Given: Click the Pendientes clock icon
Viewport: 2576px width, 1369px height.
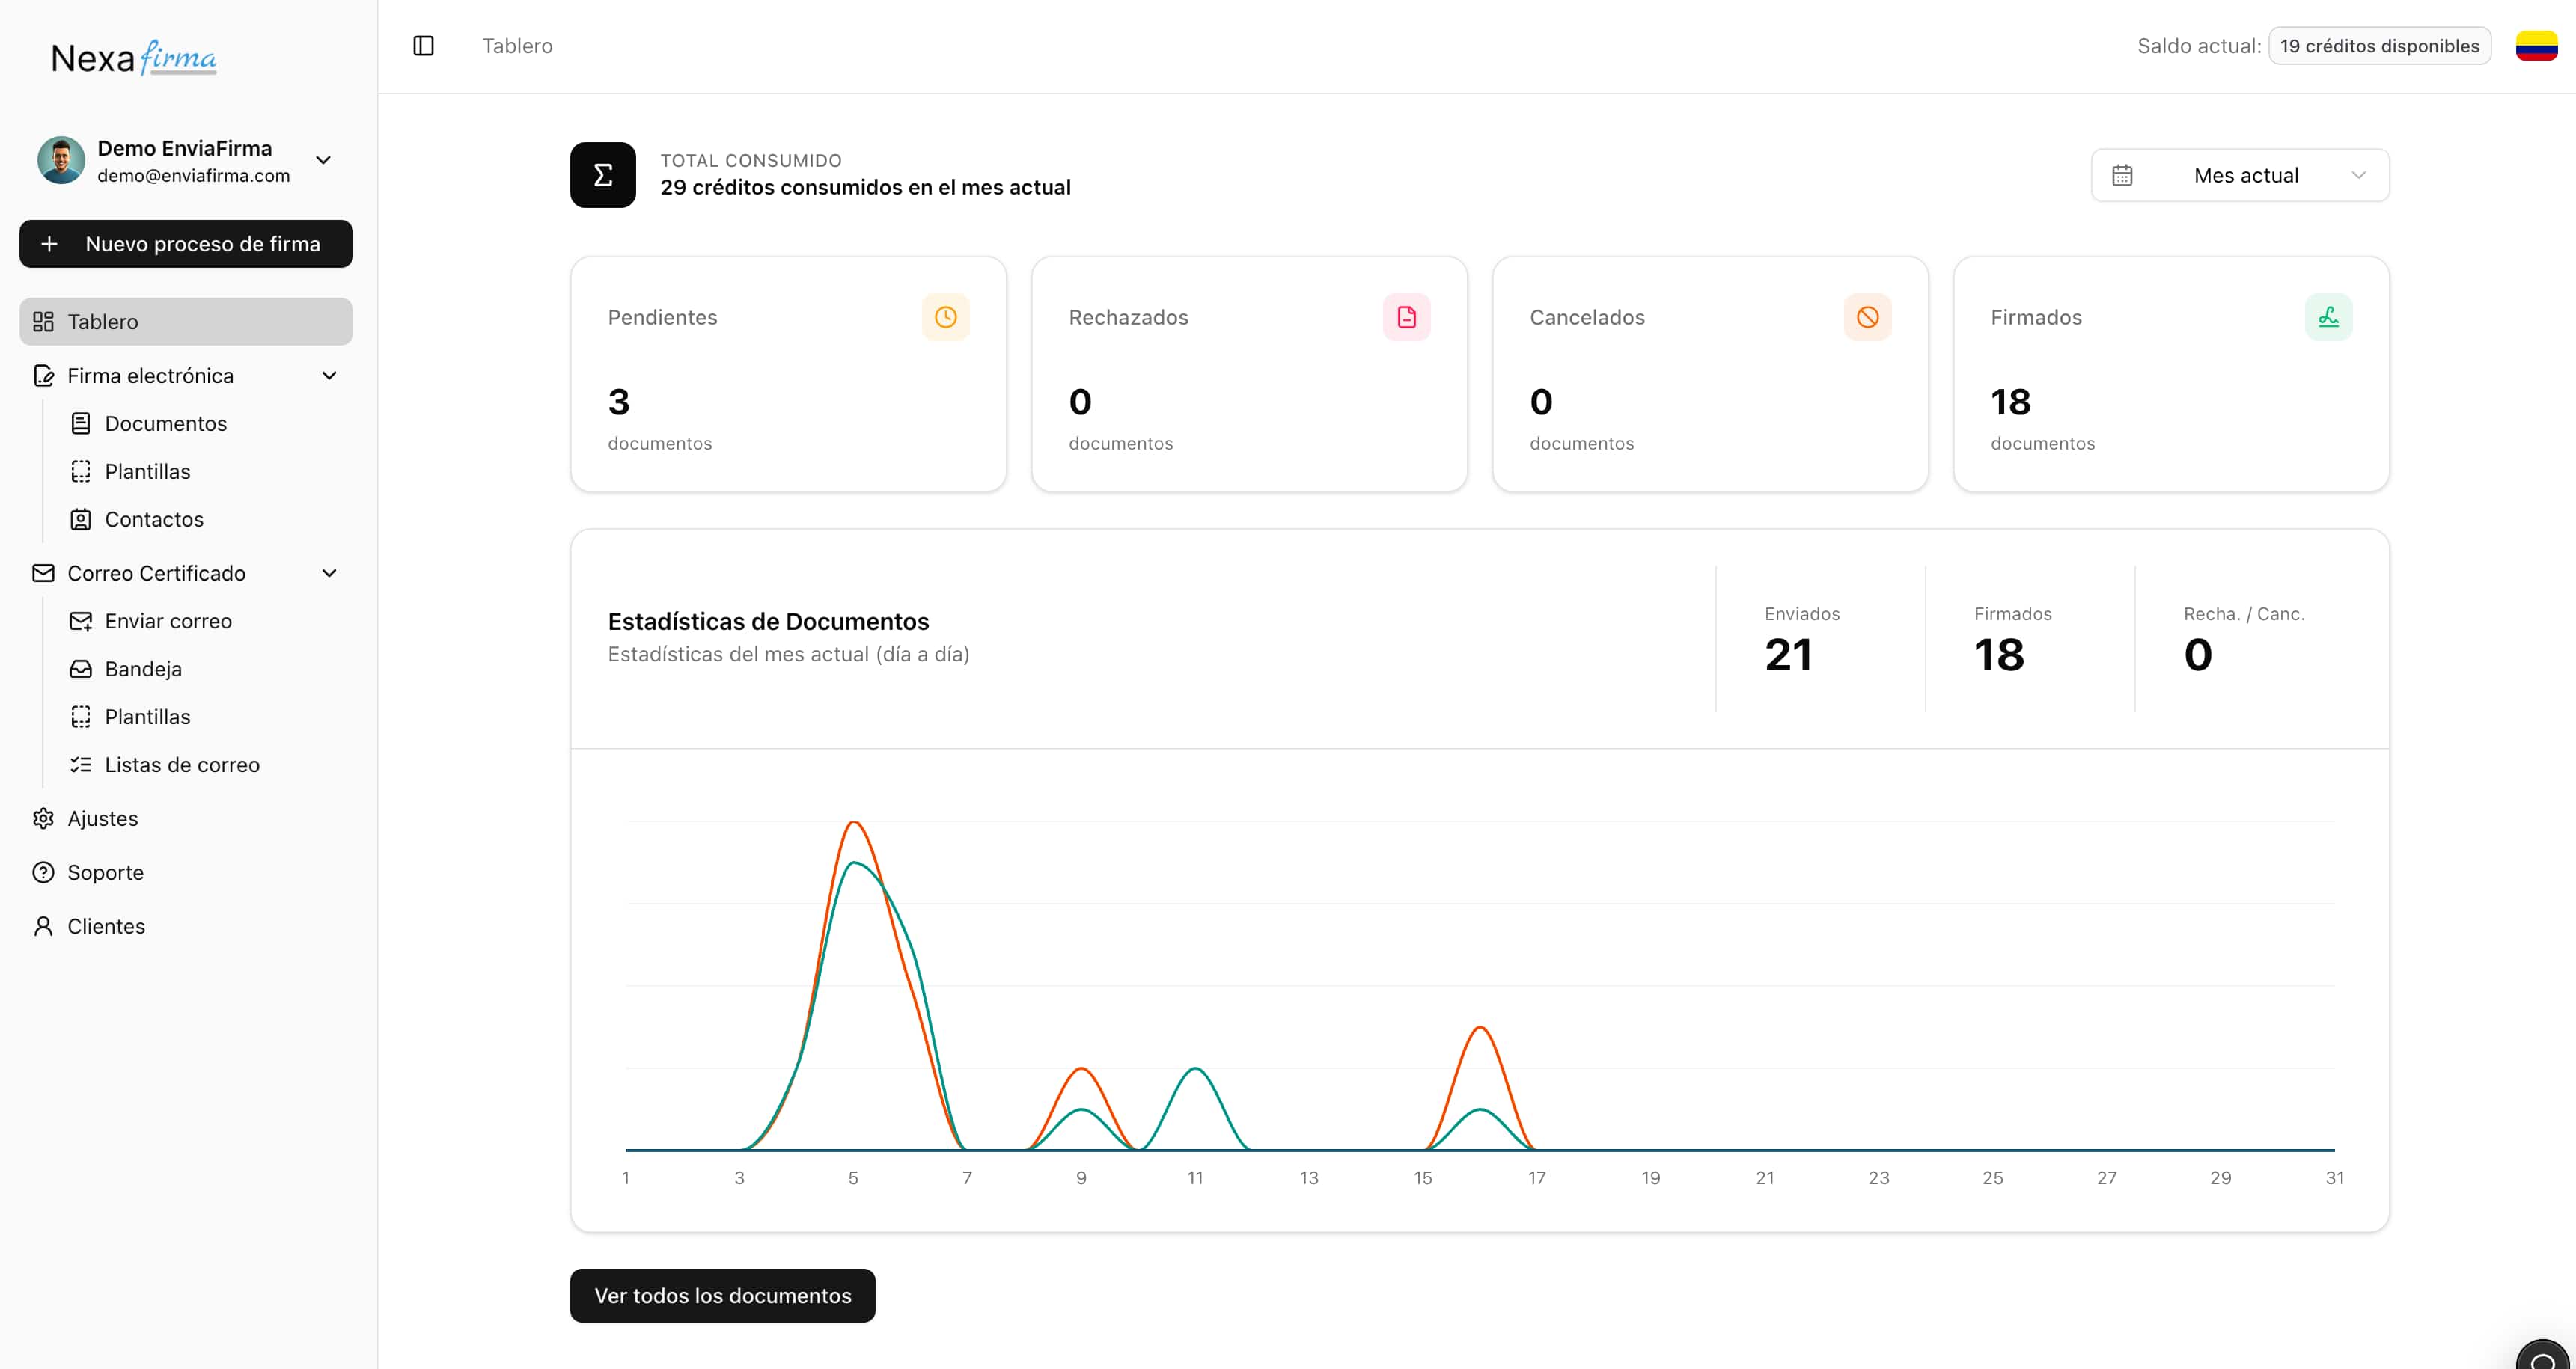Looking at the screenshot, I should pos(945,316).
